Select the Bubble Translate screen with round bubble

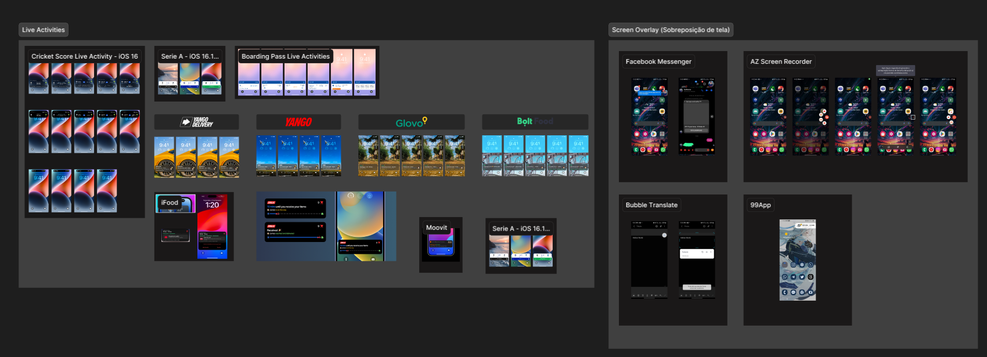pos(649,259)
